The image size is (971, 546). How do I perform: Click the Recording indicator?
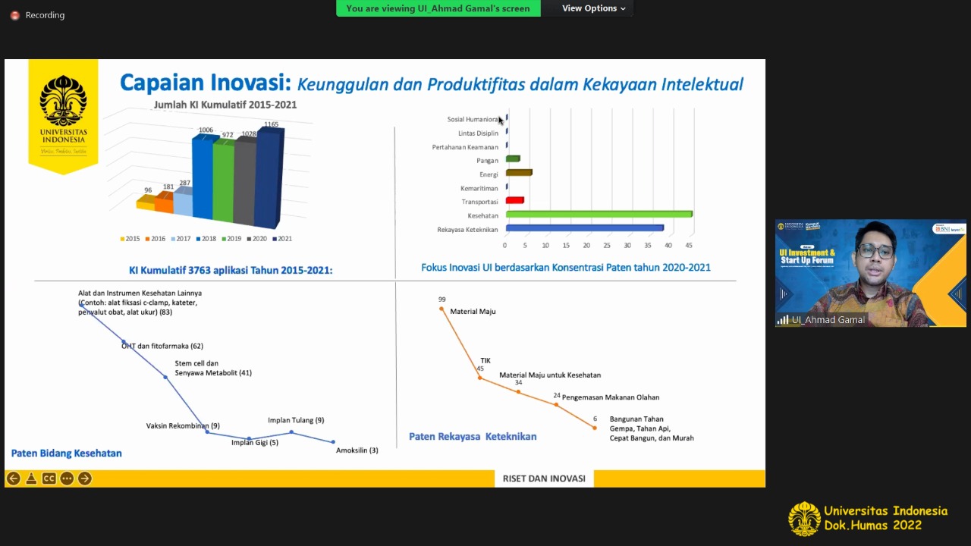(x=38, y=15)
